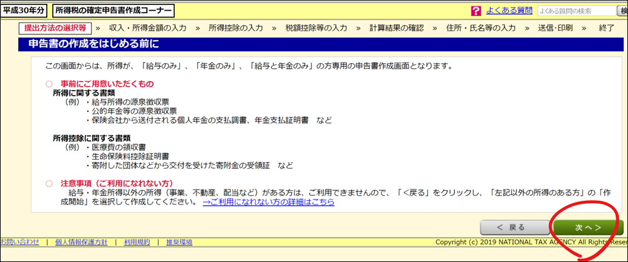Open the お問い合わせ footer link
This screenshot has width=628, height=262.
[19, 241]
